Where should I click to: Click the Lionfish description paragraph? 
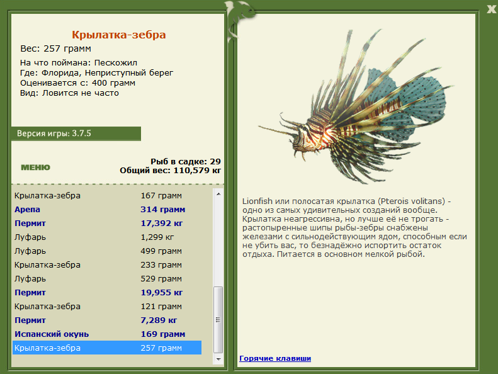[354, 227]
